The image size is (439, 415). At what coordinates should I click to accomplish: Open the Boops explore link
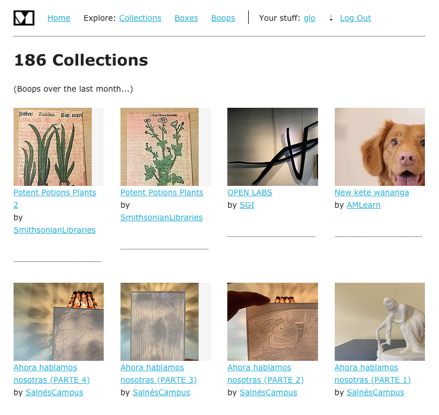click(223, 18)
